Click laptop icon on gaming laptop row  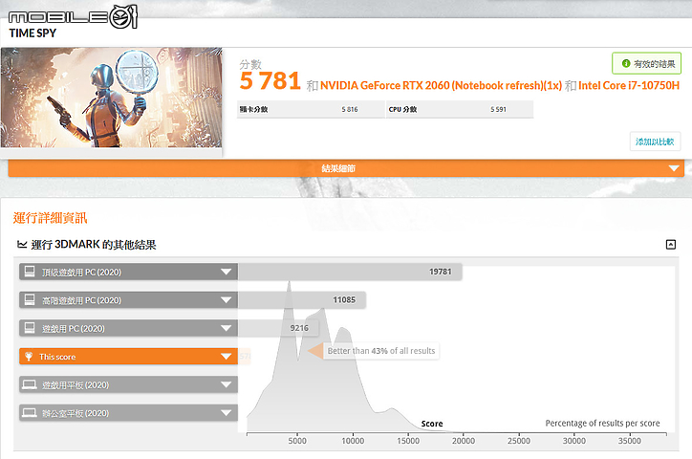(x=30, y=384)
